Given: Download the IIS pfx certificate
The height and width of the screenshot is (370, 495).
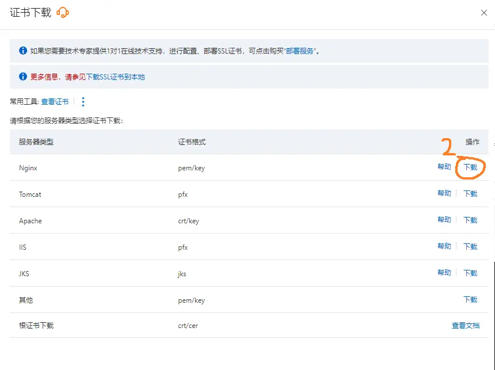Looking at the screenshot, I should [470, 246].
